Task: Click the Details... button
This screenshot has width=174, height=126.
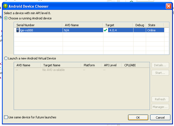Action: tap(160, 65)
